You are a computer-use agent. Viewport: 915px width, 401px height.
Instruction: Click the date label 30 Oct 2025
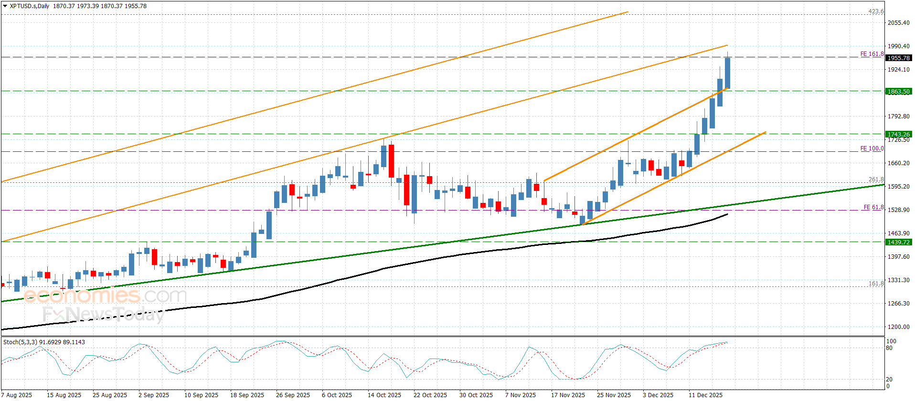pos(476,395)
